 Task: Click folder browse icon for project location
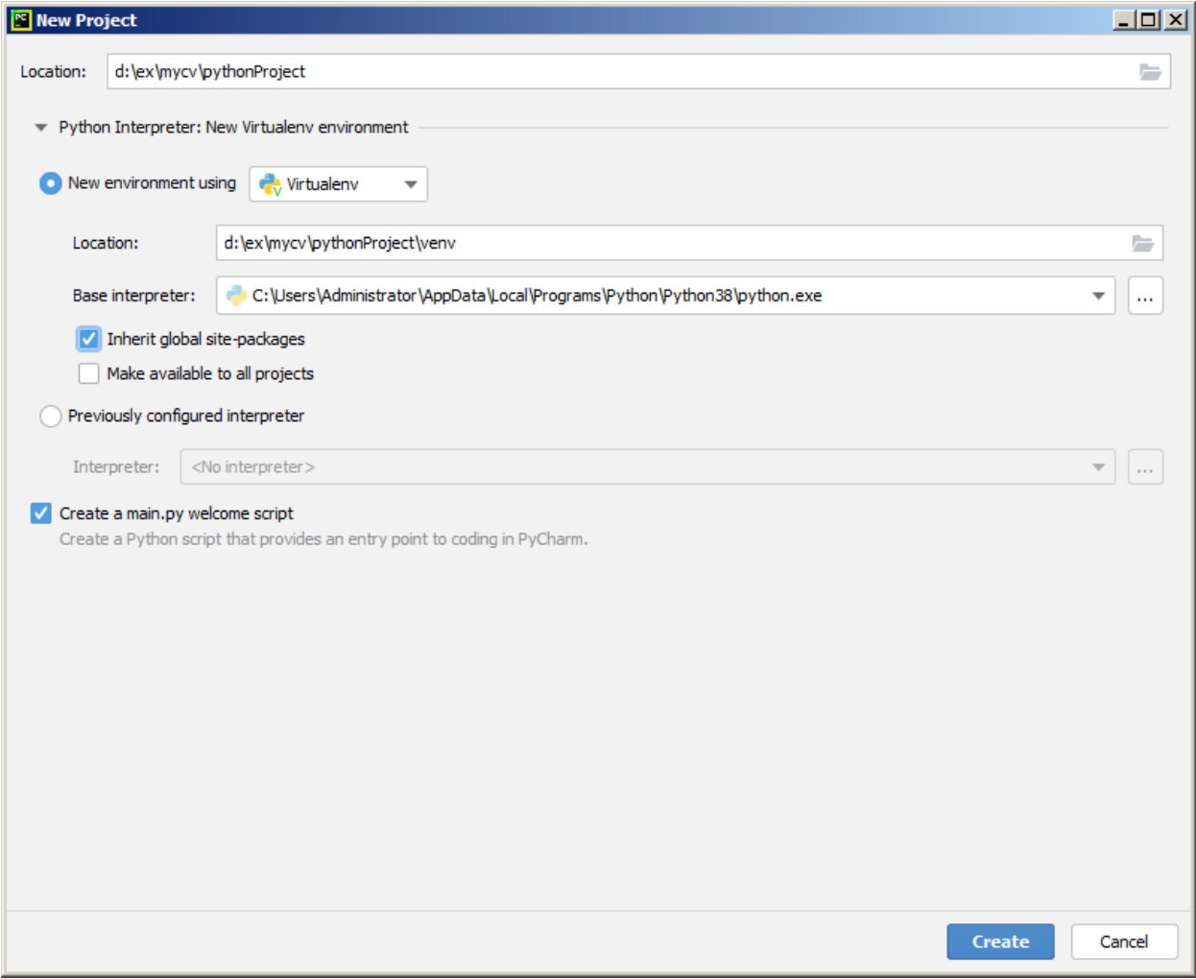point(1150,72)
